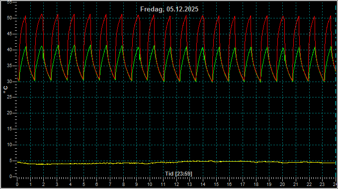Click the Tid [23:59] time label

point(178,174)
